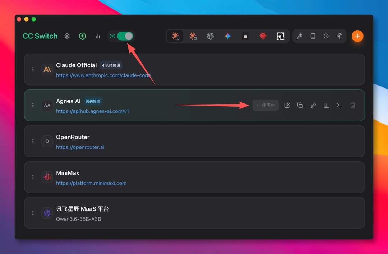Select the Claude Official provider name
Image resolution: width=388 pixels, height=254 pixels.
77,65
